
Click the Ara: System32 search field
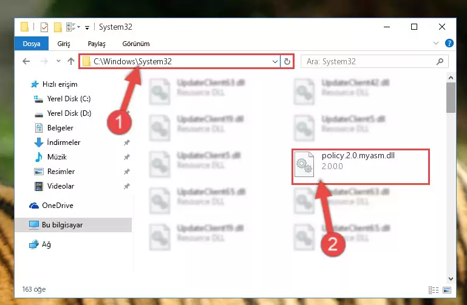(x=369, y=61)
